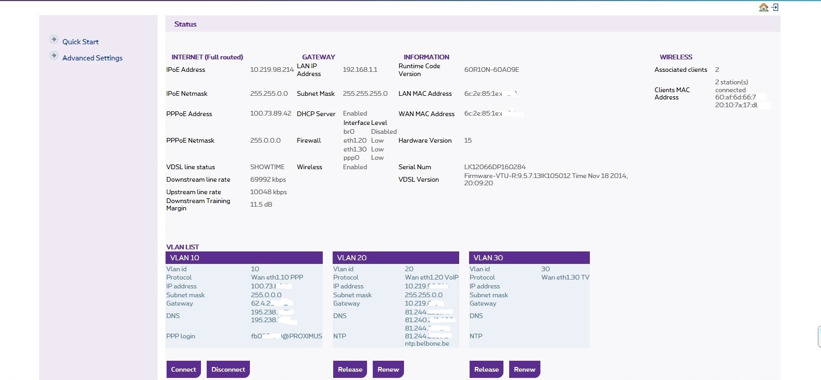Click Renew under the VLAN 30 panel
Viewport: 821px width, 380px height.
click(x=524, y=369)
